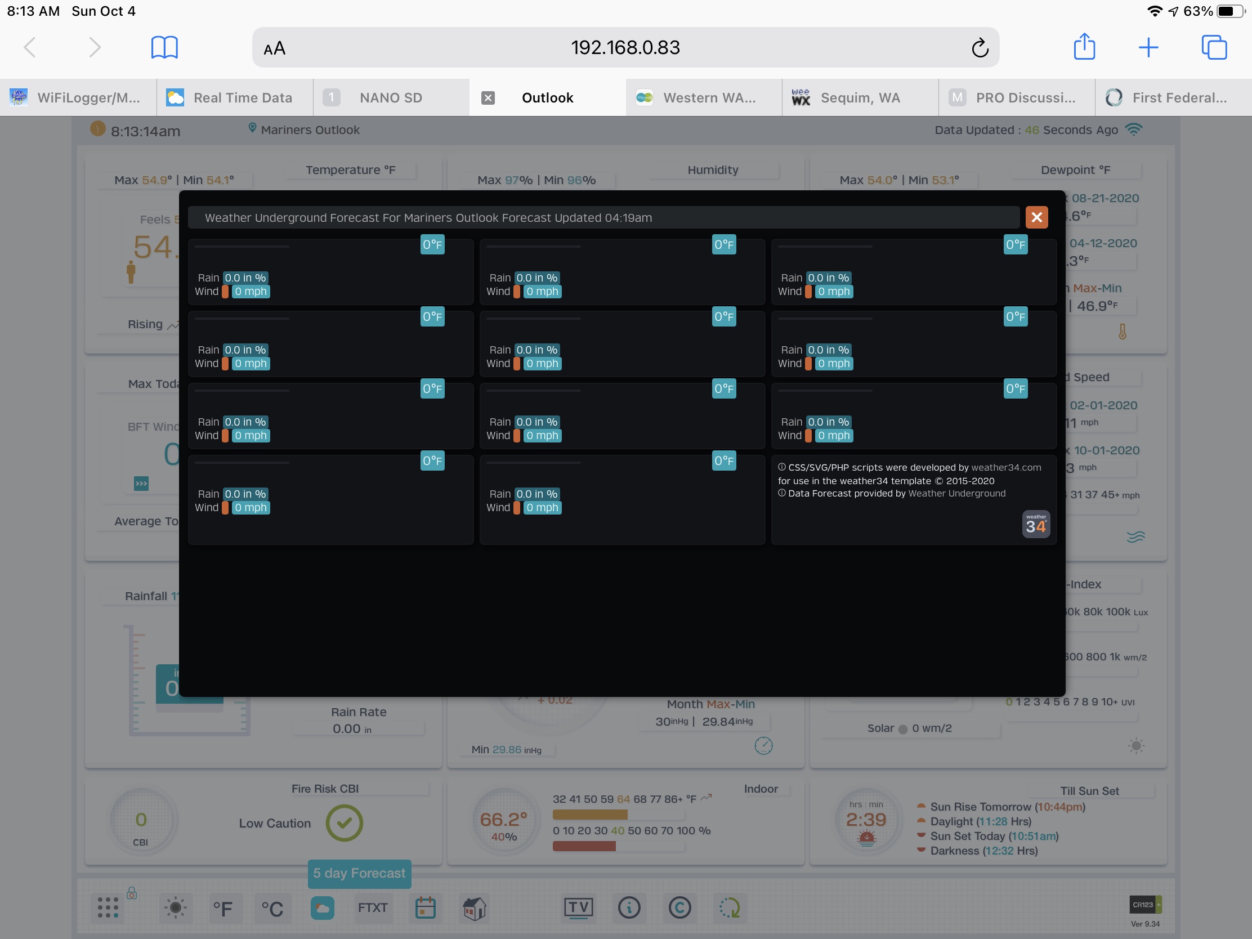Follow the weather34.com link
This screenshot has width=1252, height=939.
[x=1006, y=467]
